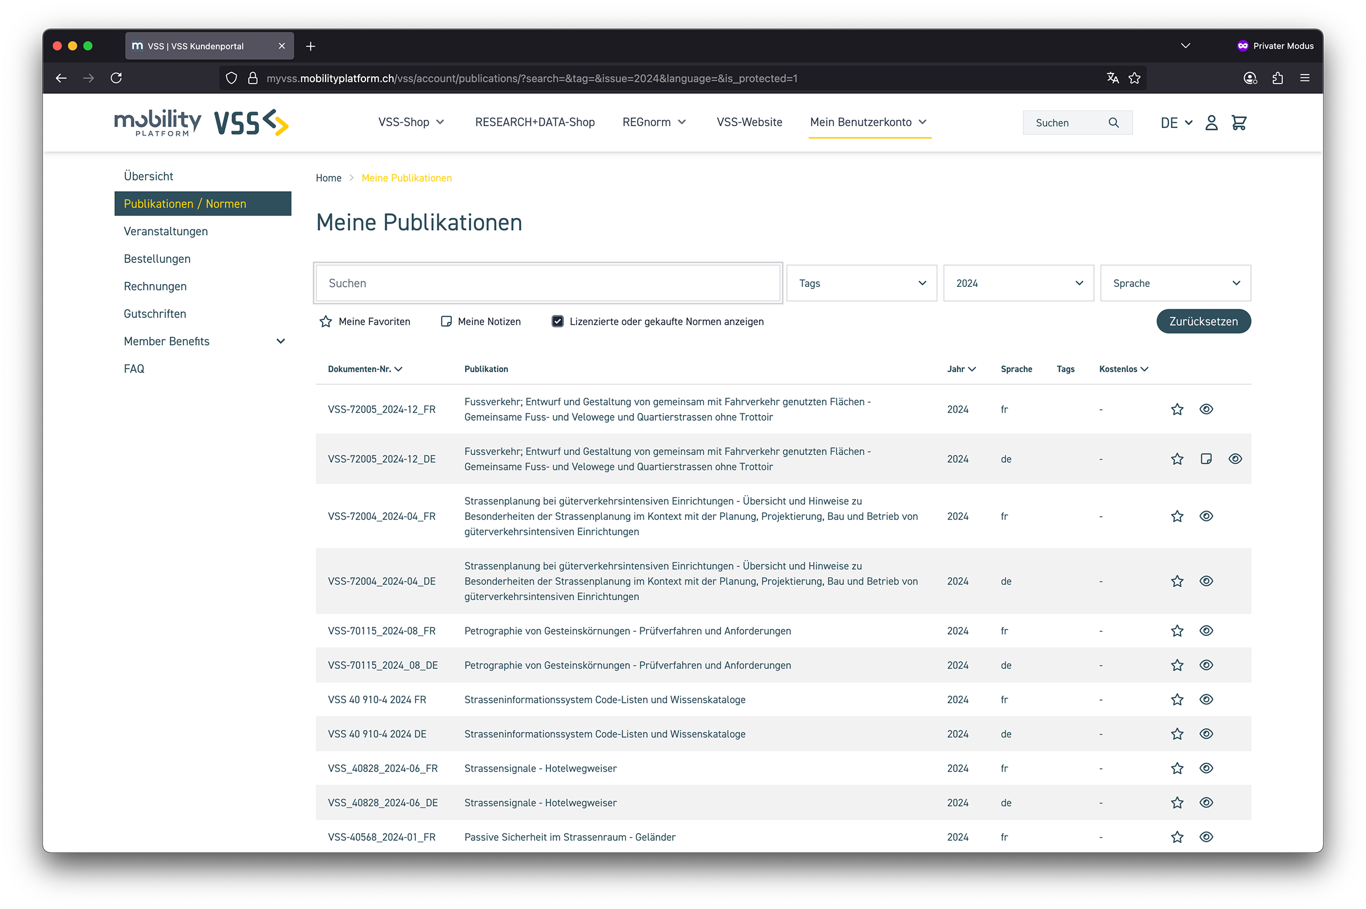This screenshot has height=909, width=1366.
Task: Click the Zurücksetzen button
Action: point(1203,321)
